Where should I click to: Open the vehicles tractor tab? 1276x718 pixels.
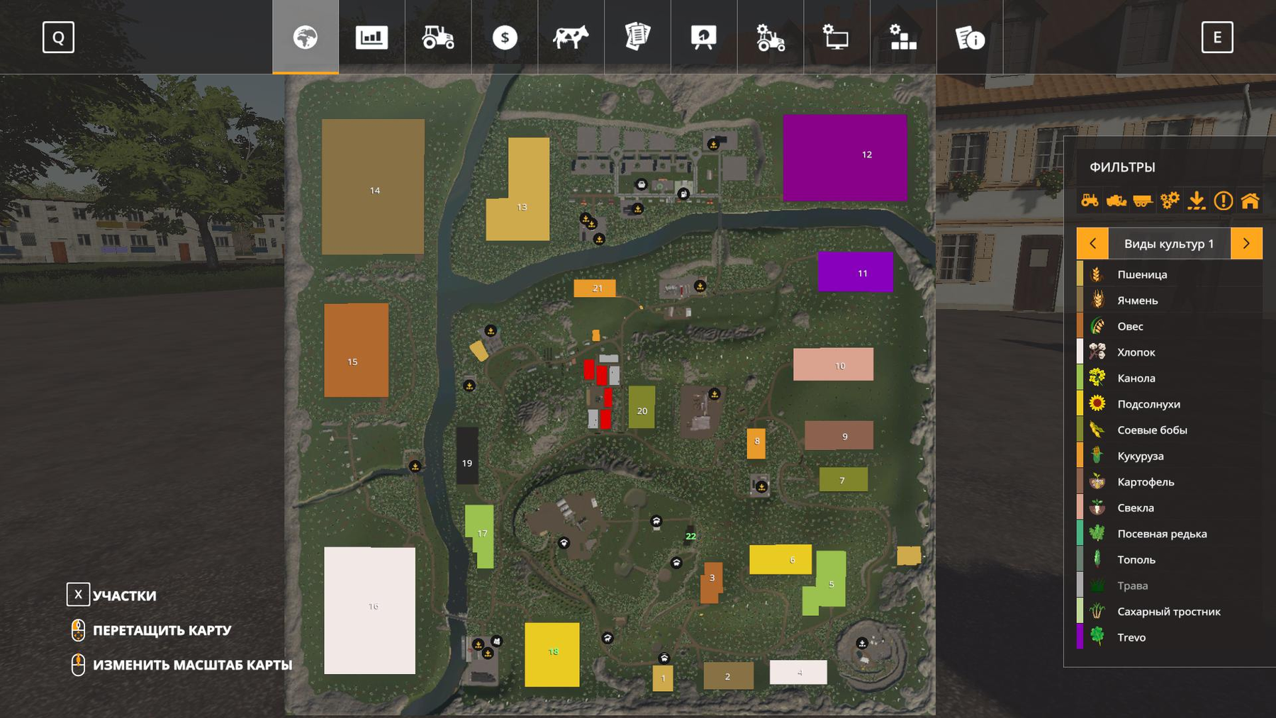click(x=438, y=37)
